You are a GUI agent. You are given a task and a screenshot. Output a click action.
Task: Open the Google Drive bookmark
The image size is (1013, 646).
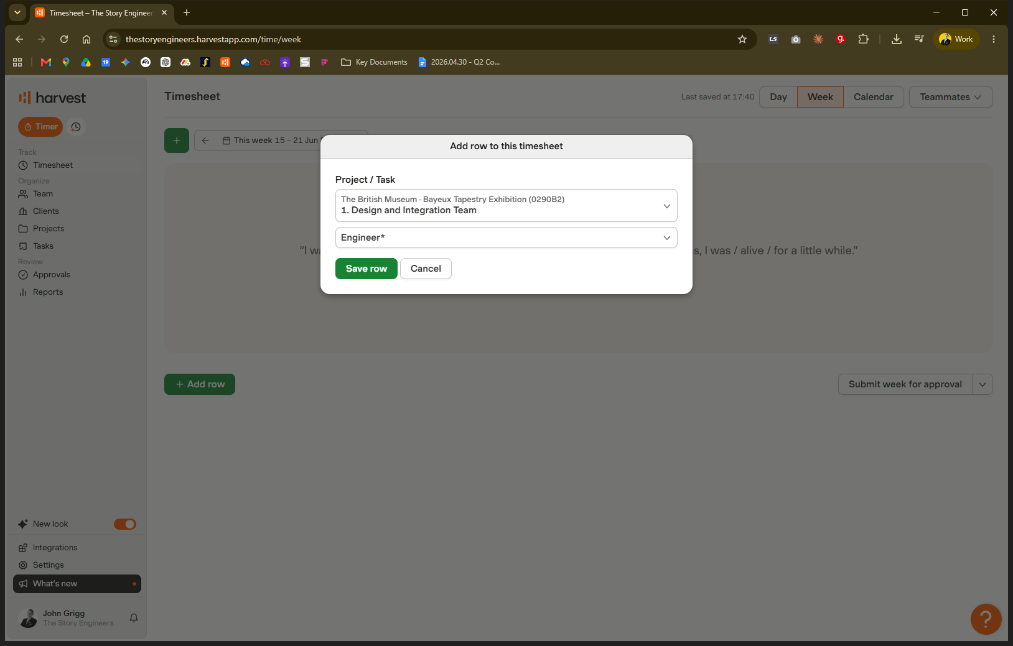(86, 62)
